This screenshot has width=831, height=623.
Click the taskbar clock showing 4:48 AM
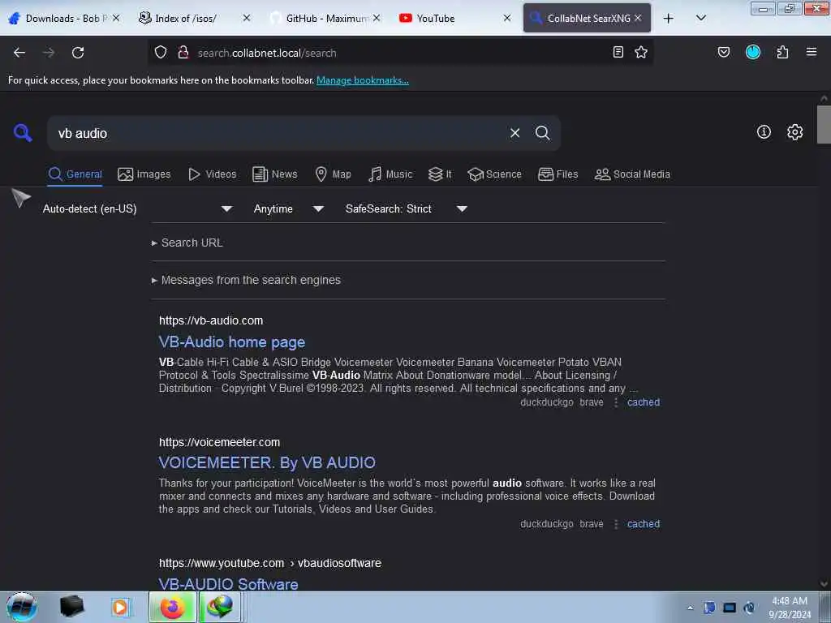coord(790,608)
